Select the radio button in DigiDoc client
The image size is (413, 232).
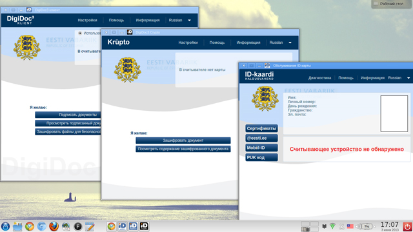(80, 33)
